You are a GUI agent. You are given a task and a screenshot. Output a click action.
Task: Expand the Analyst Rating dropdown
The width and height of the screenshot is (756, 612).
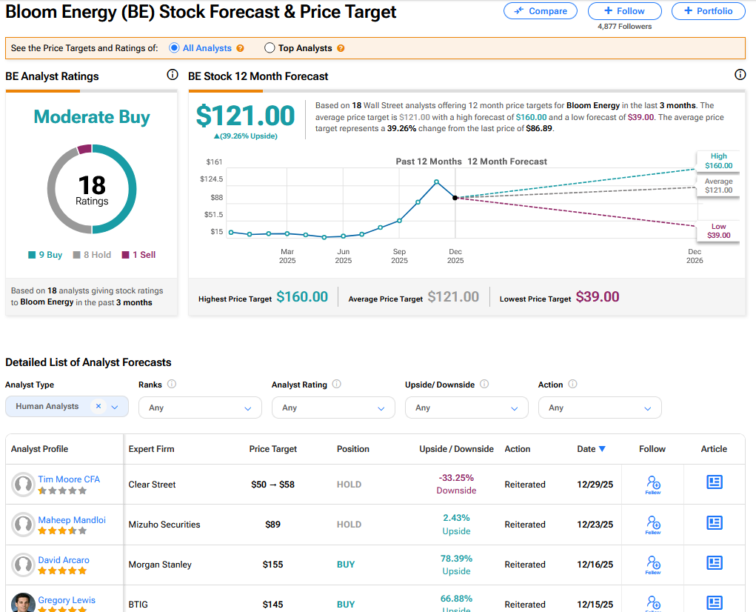(x=333, y=408)
